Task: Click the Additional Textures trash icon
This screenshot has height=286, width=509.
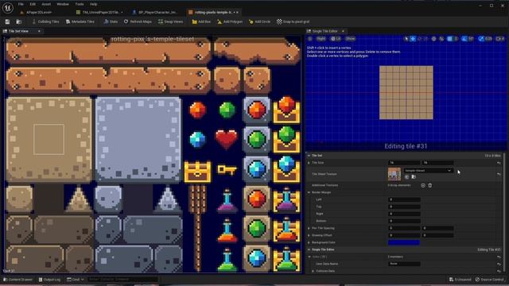Action: tap(429, 185)
